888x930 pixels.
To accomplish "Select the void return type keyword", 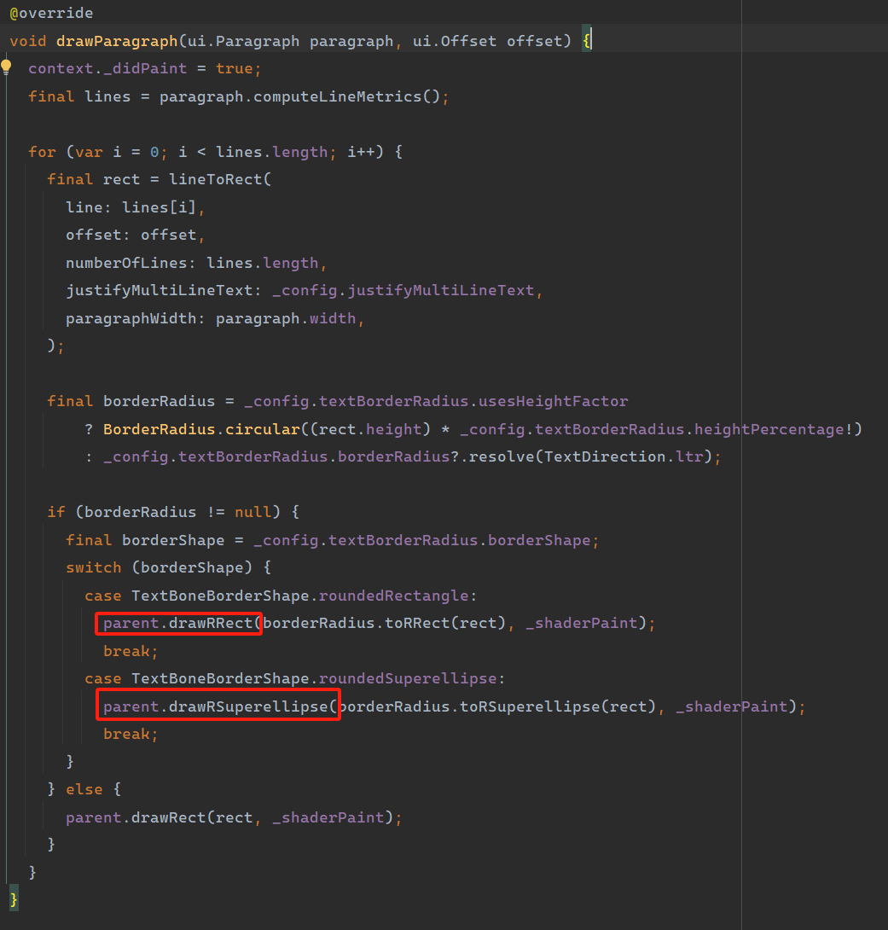I will (28, 41).
